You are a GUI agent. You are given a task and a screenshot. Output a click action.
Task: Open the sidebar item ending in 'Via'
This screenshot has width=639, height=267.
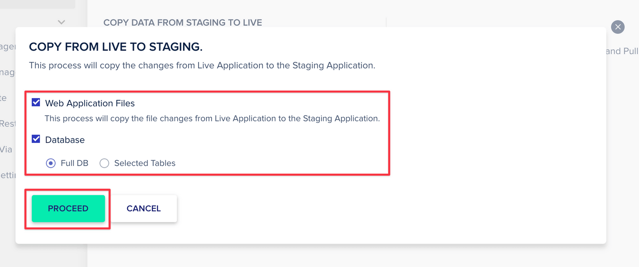click(6, 149)
